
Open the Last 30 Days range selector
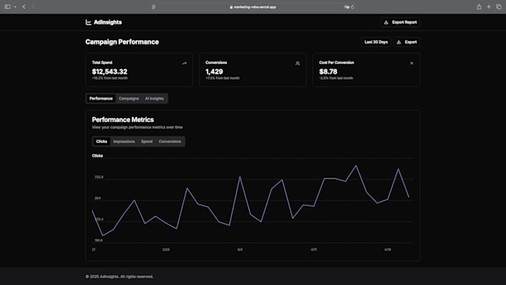pyautogui.click(x=376, y=42)
